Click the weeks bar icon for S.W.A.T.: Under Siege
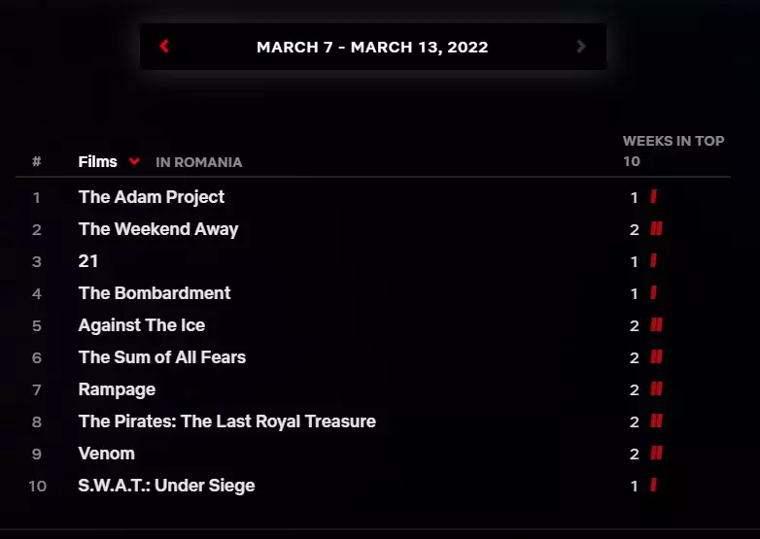760x539 pixels. (654, 486)
